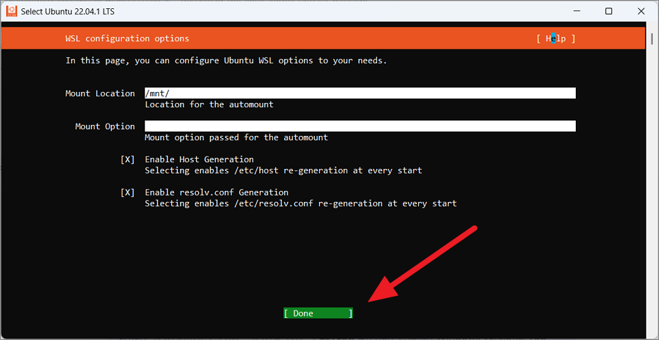The height and width of the screenshot is (340, 659).
Task: Click the 'Mount Location' field label
Action: pyautogui.click(x=100, y=93)
